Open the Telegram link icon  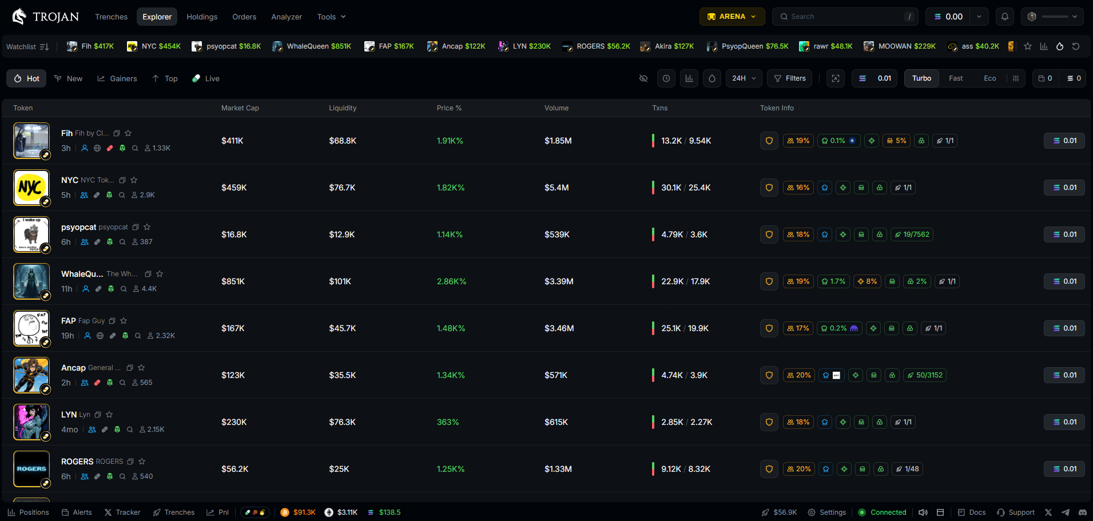tap(1065, 512)
